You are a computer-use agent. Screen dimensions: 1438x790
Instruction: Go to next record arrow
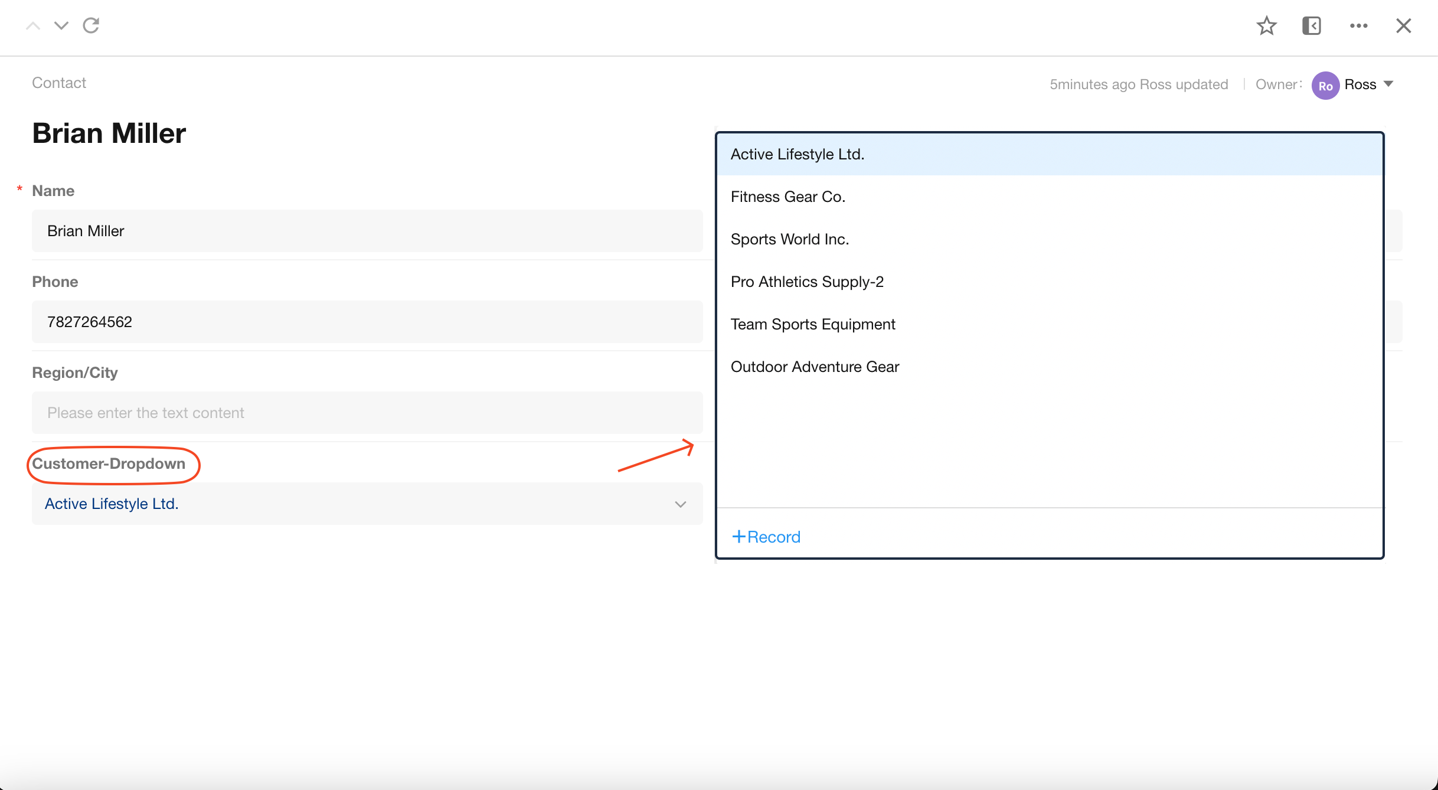pos(61,25)
